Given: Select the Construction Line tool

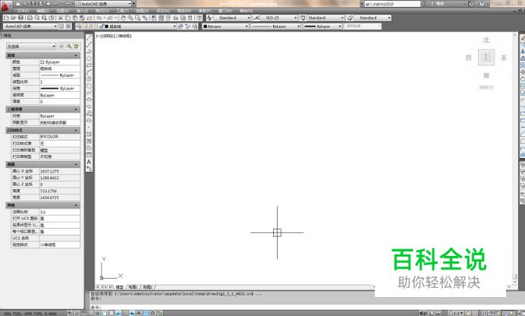Looking at the screenshot, I should (89, 45).
